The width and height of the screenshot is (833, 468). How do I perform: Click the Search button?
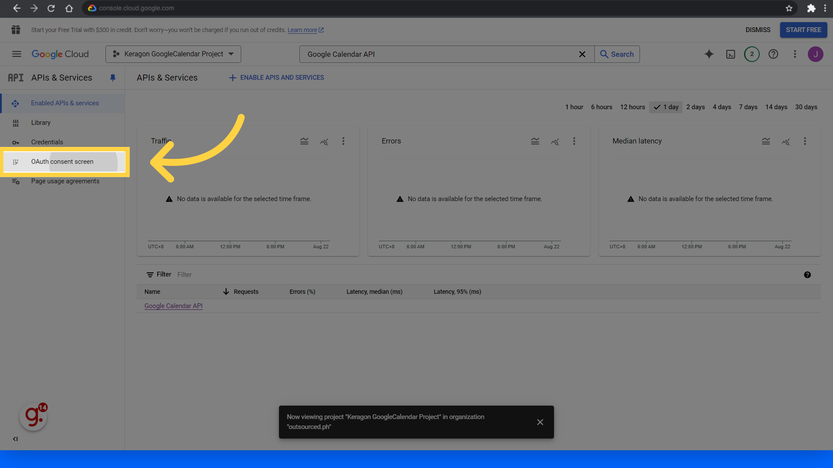[617, 54]
